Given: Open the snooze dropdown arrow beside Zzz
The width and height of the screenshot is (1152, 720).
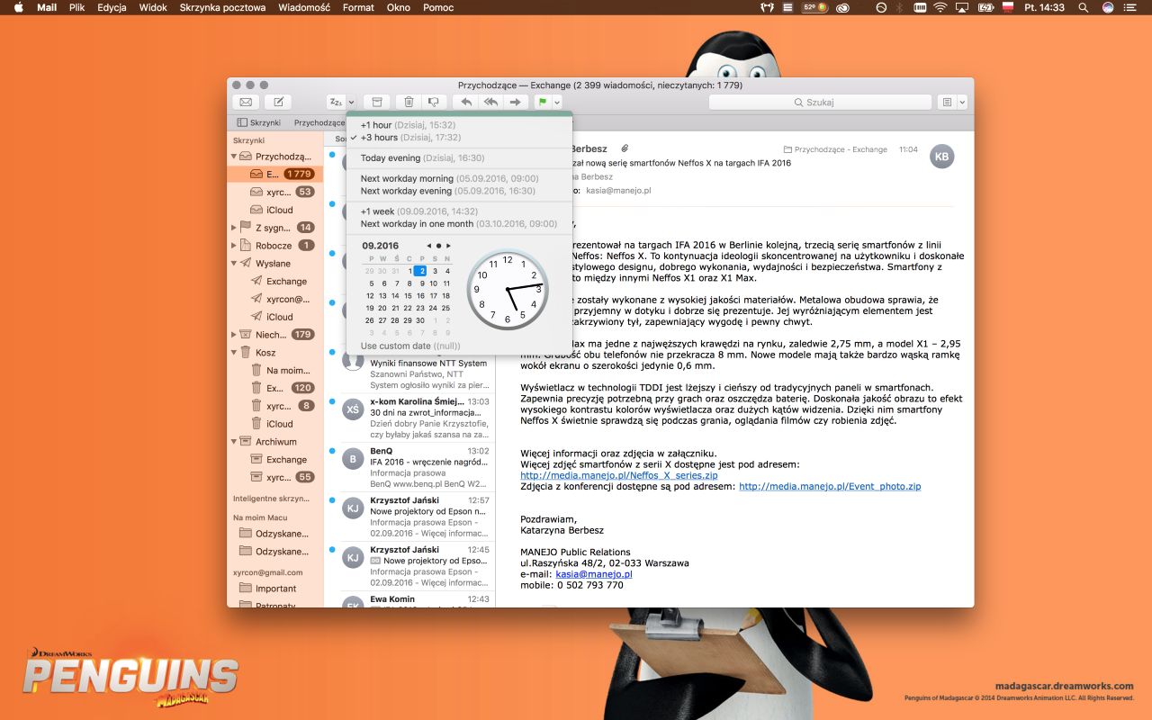Looking at the screenshot, I should [x=351, y=103].
